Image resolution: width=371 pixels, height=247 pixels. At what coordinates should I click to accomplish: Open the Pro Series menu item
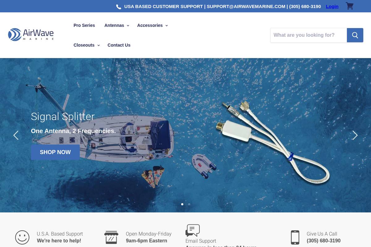(x=84, y=25)
